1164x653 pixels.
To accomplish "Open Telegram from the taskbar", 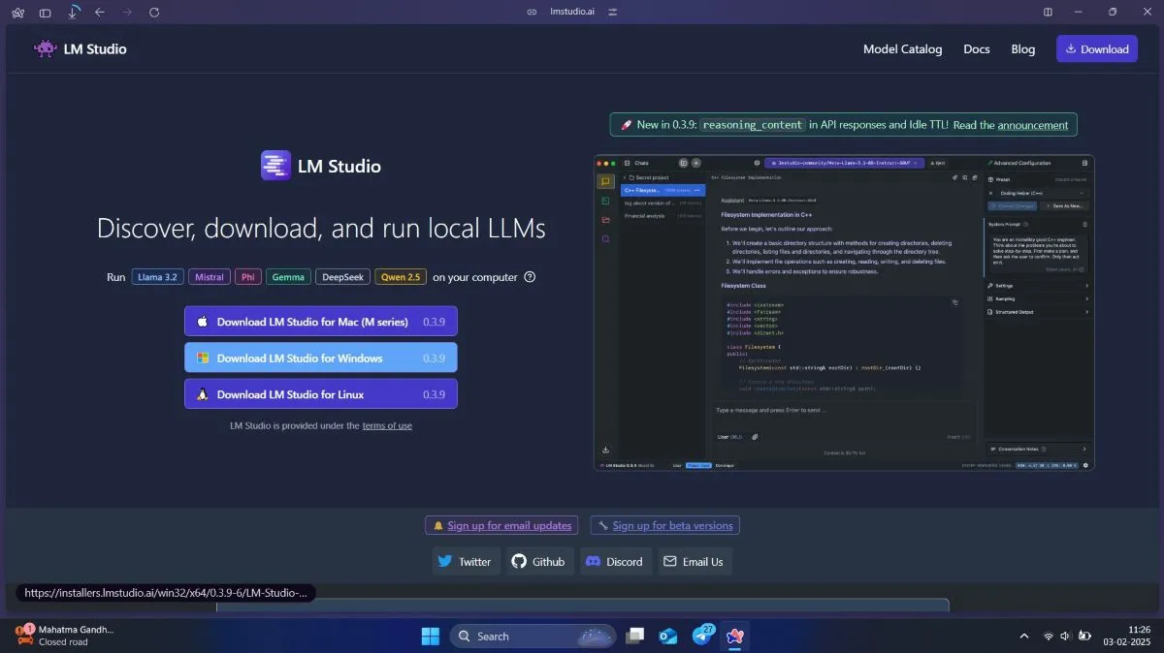I will click(x=703, y=637).
